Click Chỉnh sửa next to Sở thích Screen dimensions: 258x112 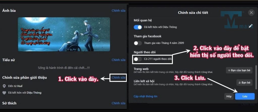(x=118, y=103)
